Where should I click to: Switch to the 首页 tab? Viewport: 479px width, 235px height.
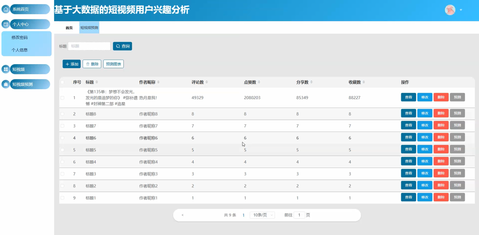(69, 27)
